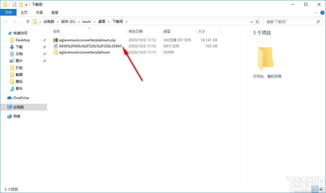Select the aglaremusicconverterplatinum.zip file

87,40
